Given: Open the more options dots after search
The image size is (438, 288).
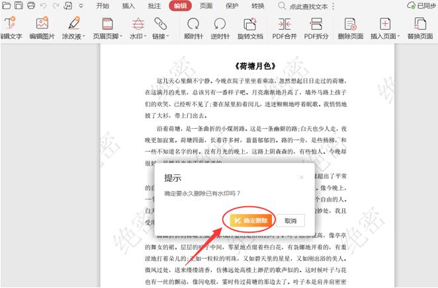Looking at the screenshot, I should click(x=333, y=6).
